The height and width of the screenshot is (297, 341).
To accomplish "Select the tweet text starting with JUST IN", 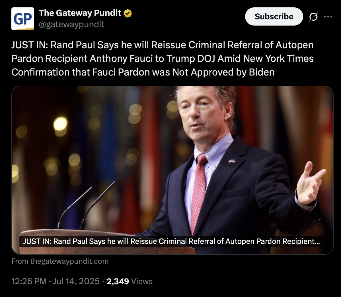I will tap(163, 58).
